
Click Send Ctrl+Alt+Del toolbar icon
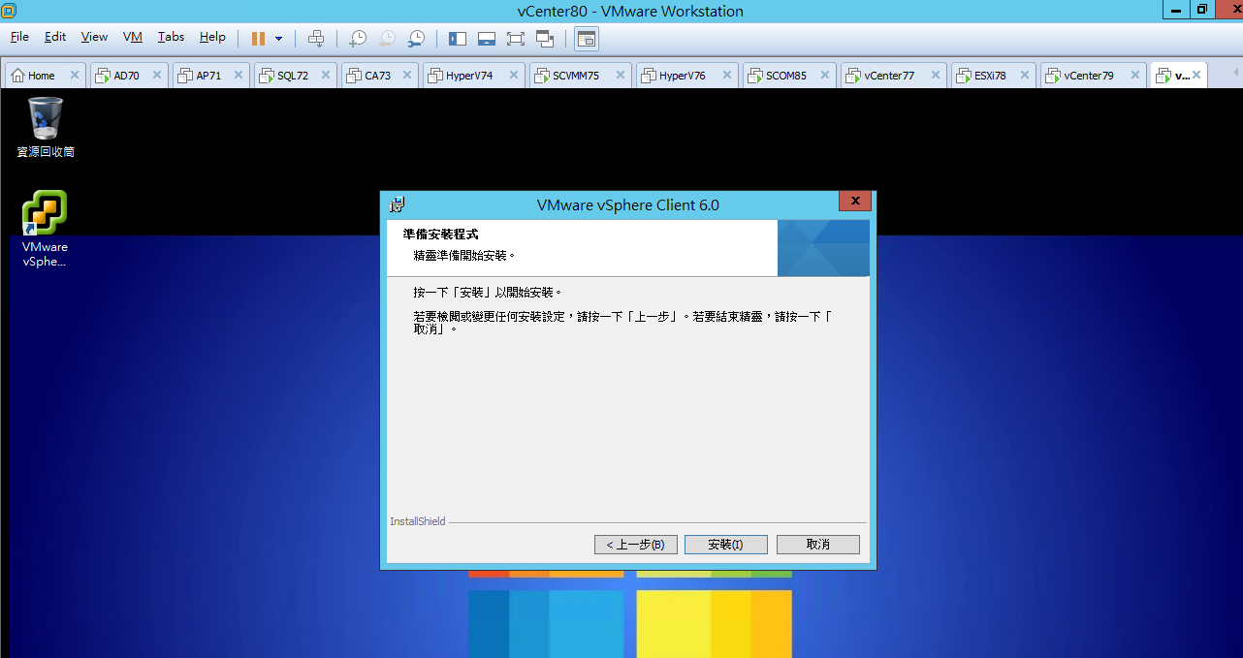pos(316,38)
